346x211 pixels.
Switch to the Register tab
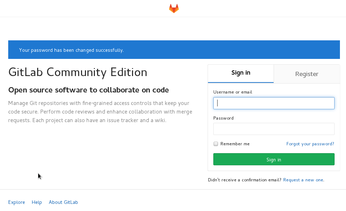(307, 74)
